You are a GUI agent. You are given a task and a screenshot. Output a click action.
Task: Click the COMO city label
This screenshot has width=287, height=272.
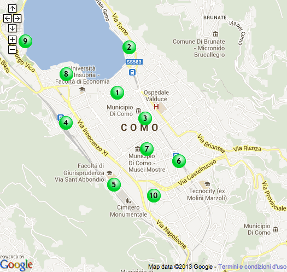point(139,128)
